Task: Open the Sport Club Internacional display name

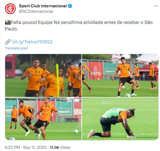Action: (x=43, y=6)
